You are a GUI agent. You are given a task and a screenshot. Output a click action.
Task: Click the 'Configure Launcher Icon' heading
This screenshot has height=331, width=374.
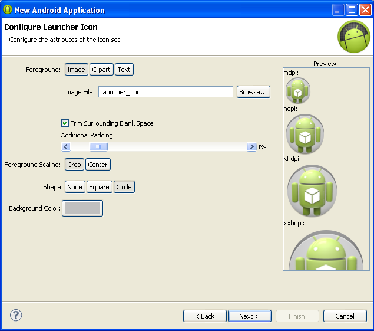pyautogui.click(x=51, y=27)
